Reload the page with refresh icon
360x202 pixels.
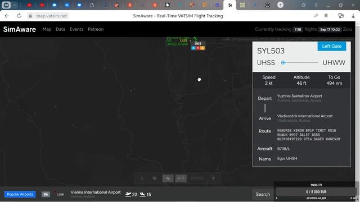click(x=19, y=16)
